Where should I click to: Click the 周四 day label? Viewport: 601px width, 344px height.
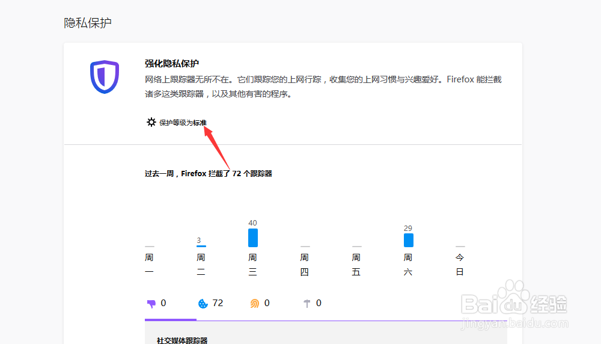[x=304, y=265]
